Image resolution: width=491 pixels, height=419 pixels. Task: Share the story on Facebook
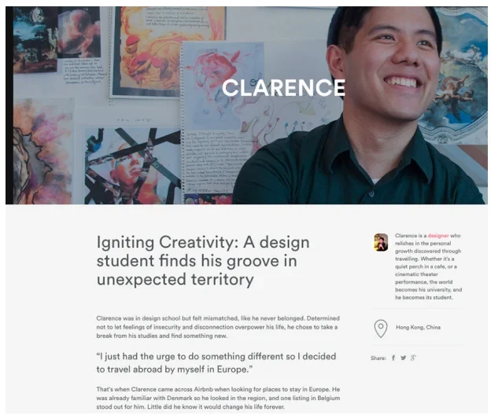393,358
